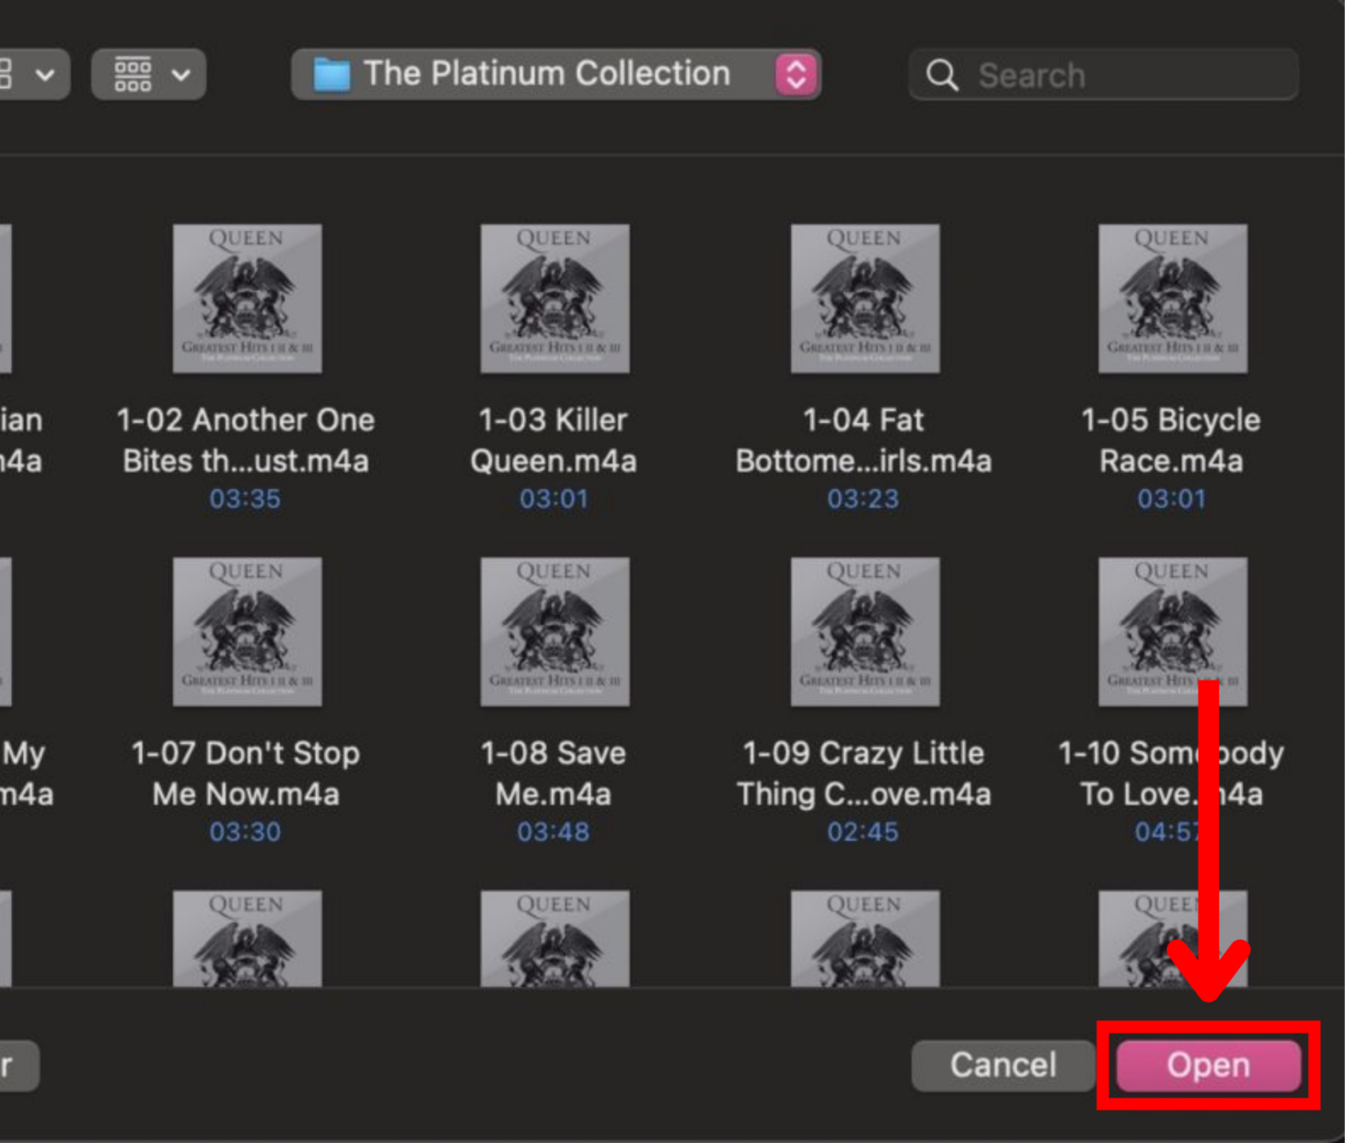1345x1143 pixels.
Task: Click the file name "1-02 Another One Bites th...ust.m4a"
Action: click(246, 441)
